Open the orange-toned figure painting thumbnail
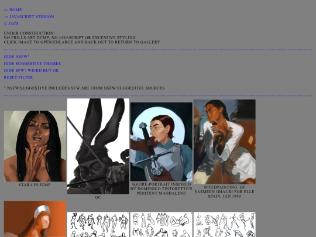 (35, 219)
